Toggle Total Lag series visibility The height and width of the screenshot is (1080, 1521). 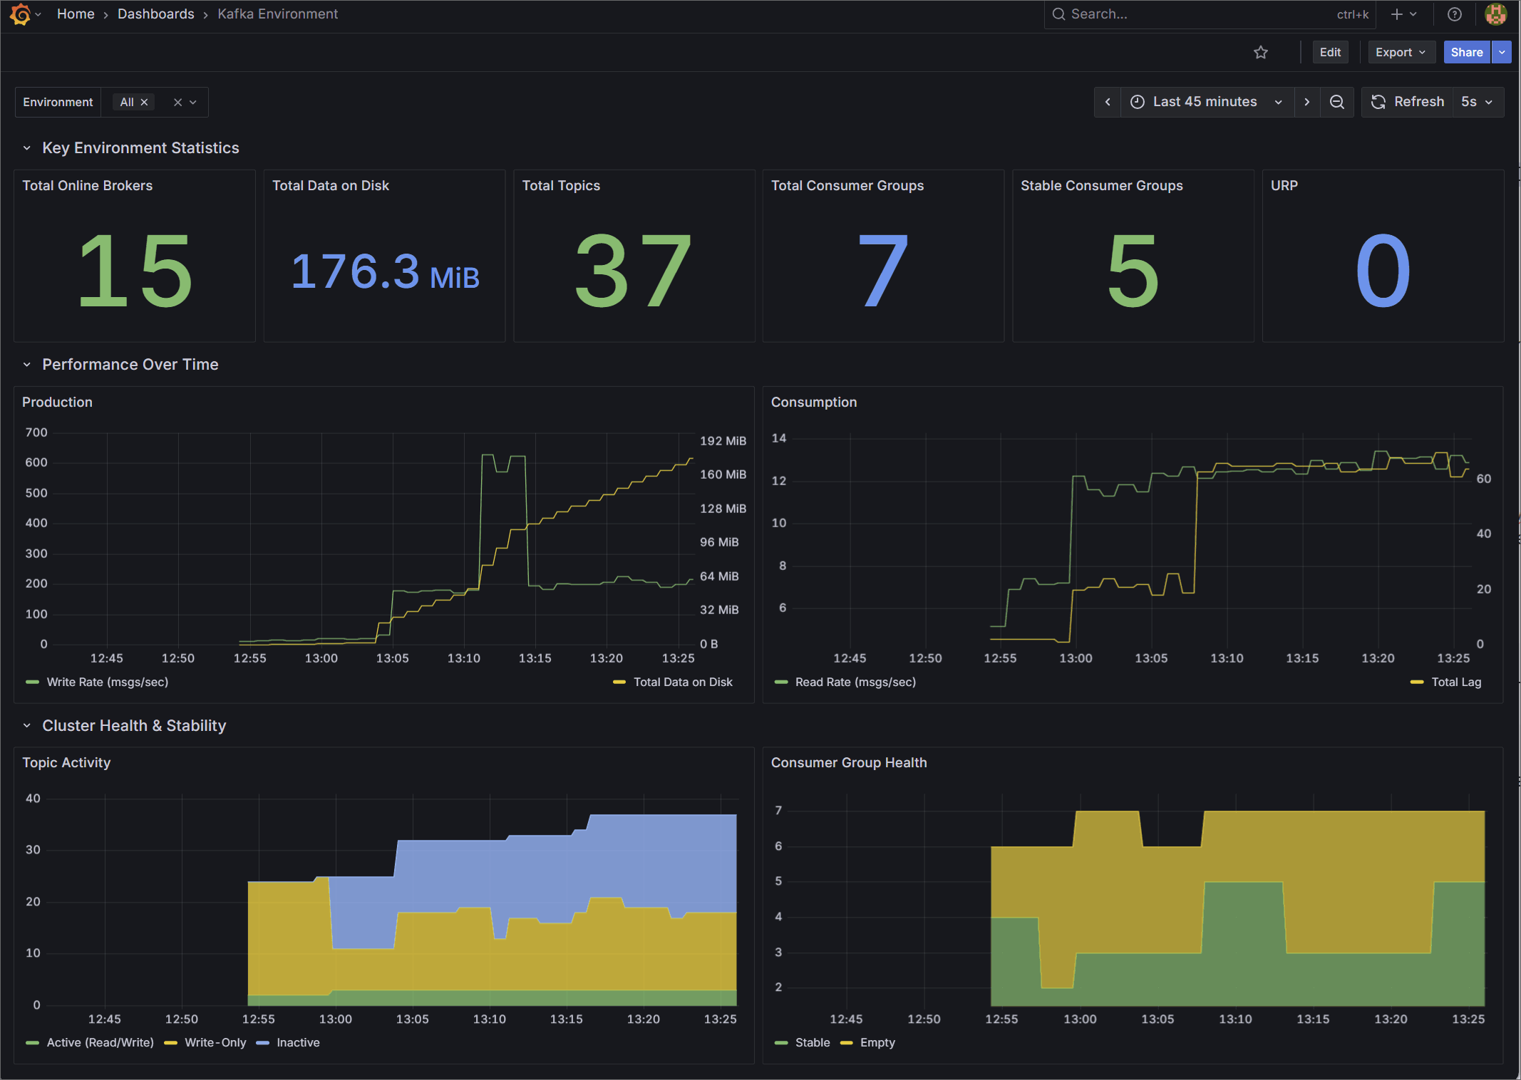point(1455,682)
